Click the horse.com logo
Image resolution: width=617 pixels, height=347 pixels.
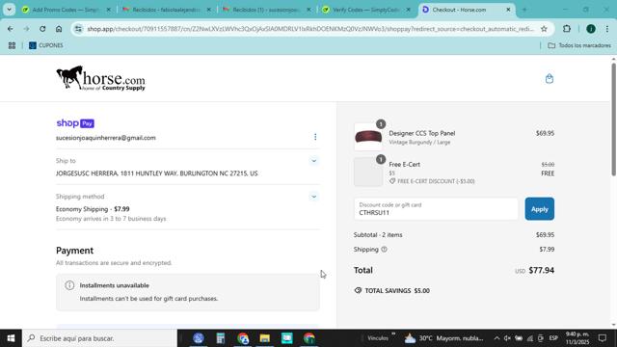pyautogui.click(x=100, y=78)
